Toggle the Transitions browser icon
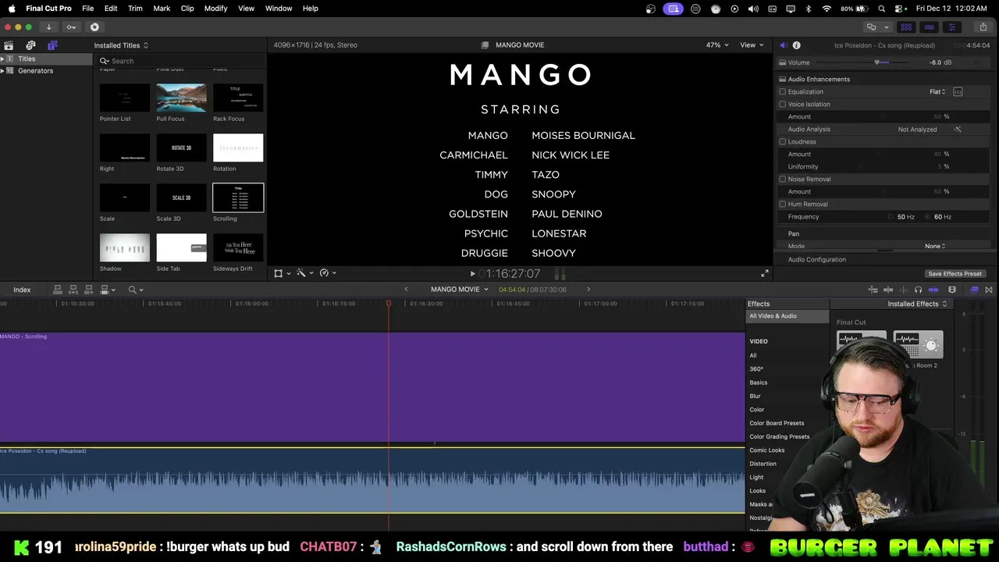999x562 pixels. coord(989,290)
